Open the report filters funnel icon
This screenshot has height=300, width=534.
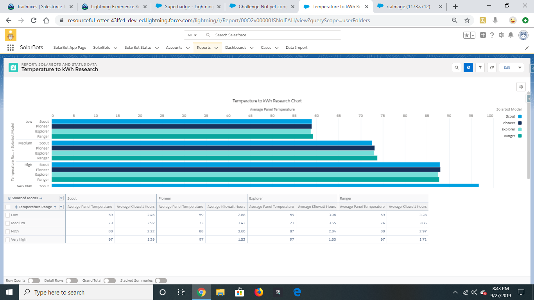click(x=480, y=68)
